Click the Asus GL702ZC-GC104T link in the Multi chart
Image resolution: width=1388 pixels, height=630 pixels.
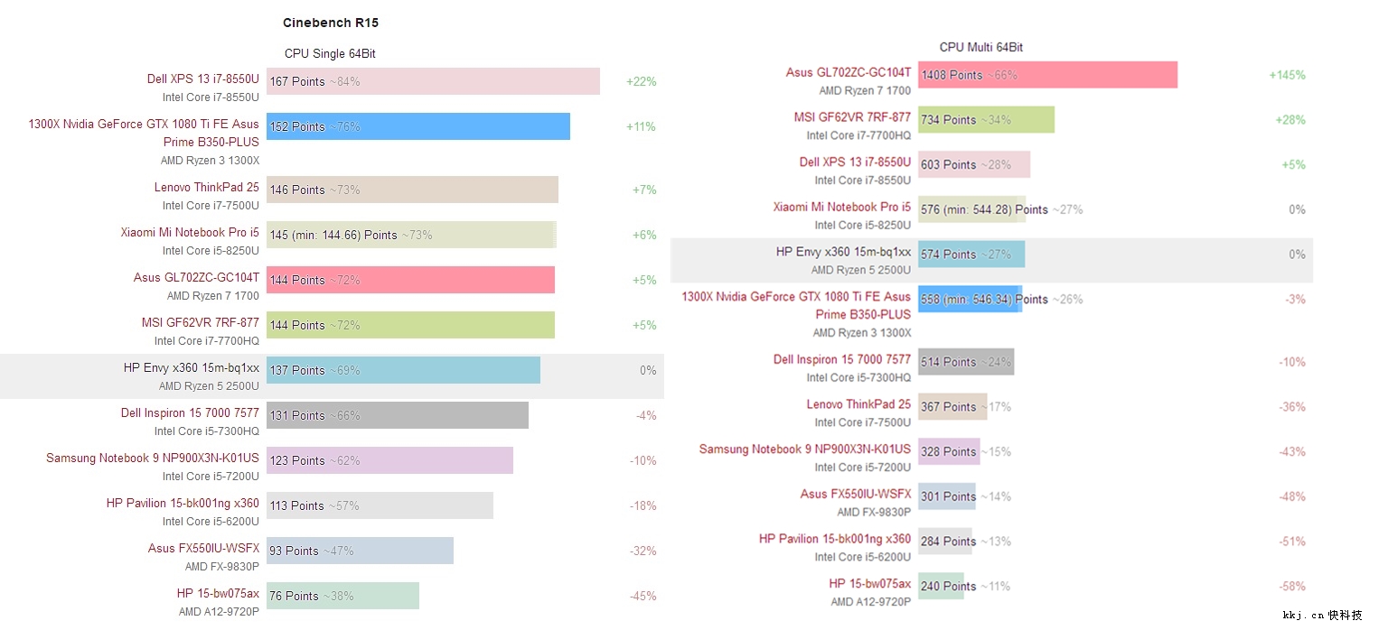click(x=848, y=72)
